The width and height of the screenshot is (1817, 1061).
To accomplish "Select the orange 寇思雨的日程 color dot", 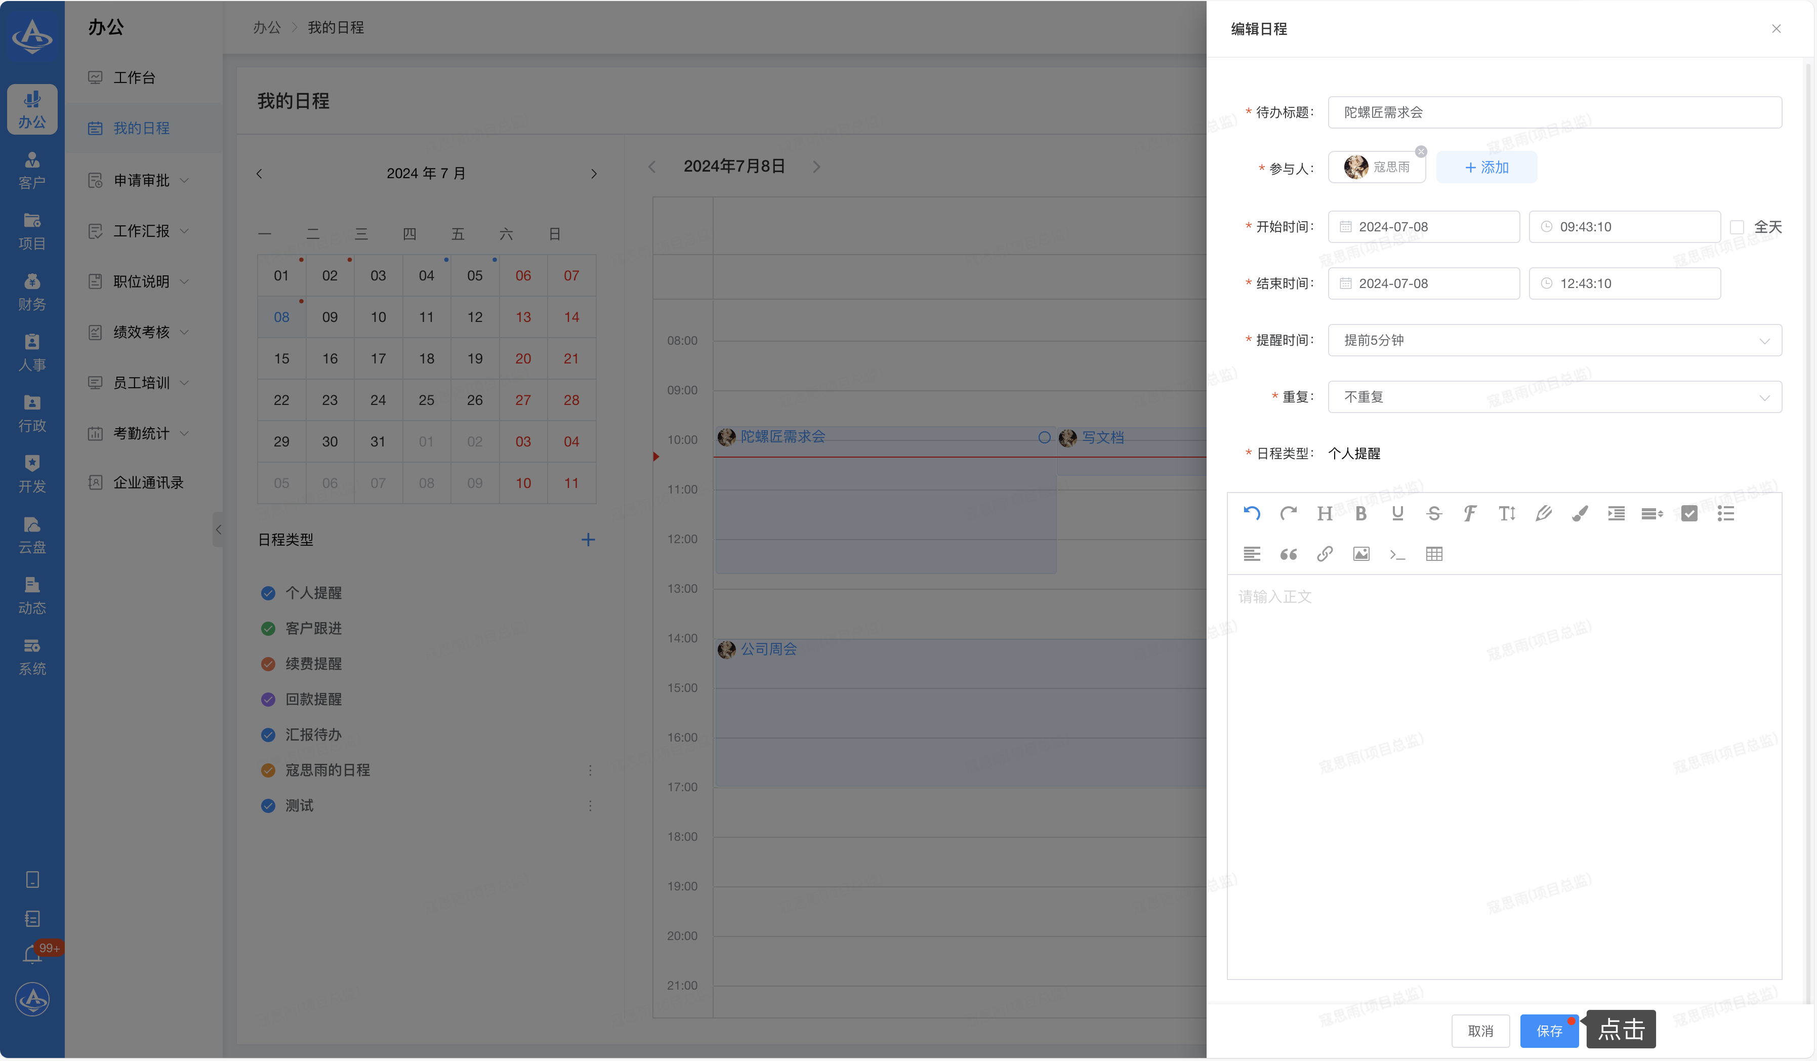I will (268, 770).
